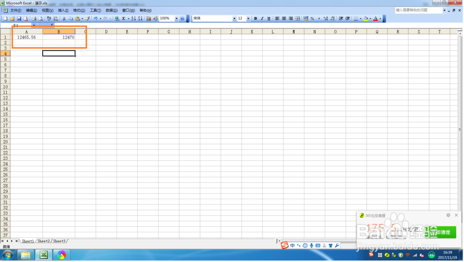Expand AutoSum function list arrow
This screenshot has width=464, height=262.
tap(129, 19)
